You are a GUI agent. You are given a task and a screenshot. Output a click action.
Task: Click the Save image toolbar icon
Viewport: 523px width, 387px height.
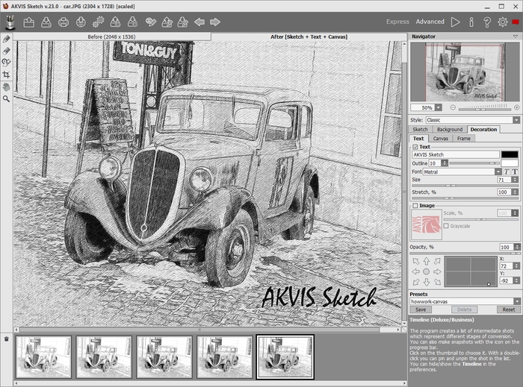pos(46,22)
